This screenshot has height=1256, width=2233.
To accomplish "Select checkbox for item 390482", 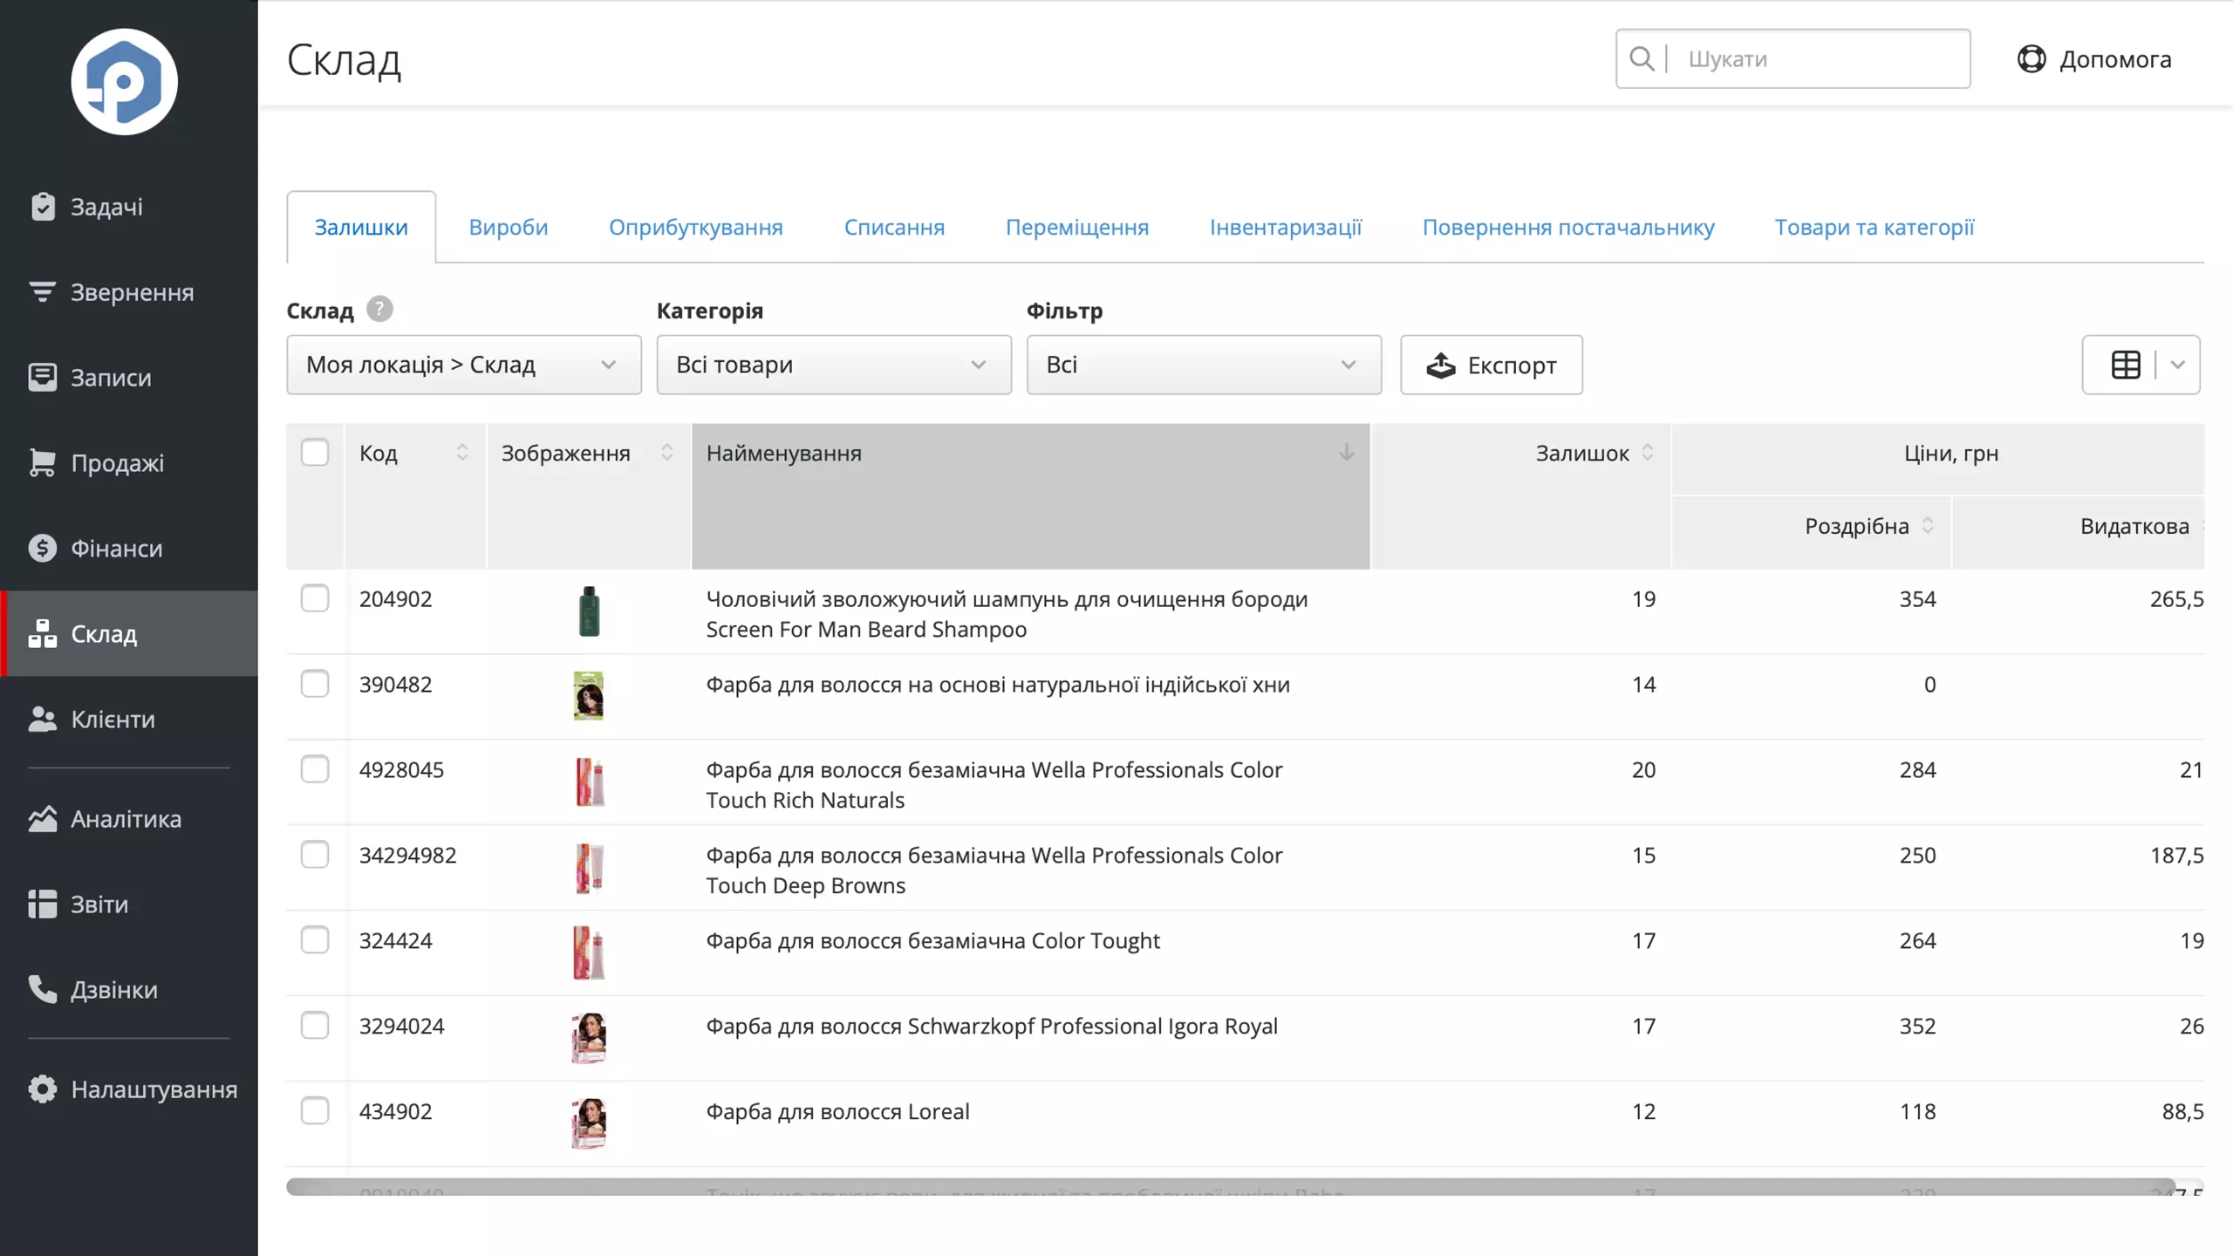I will [x=315, y=684].
